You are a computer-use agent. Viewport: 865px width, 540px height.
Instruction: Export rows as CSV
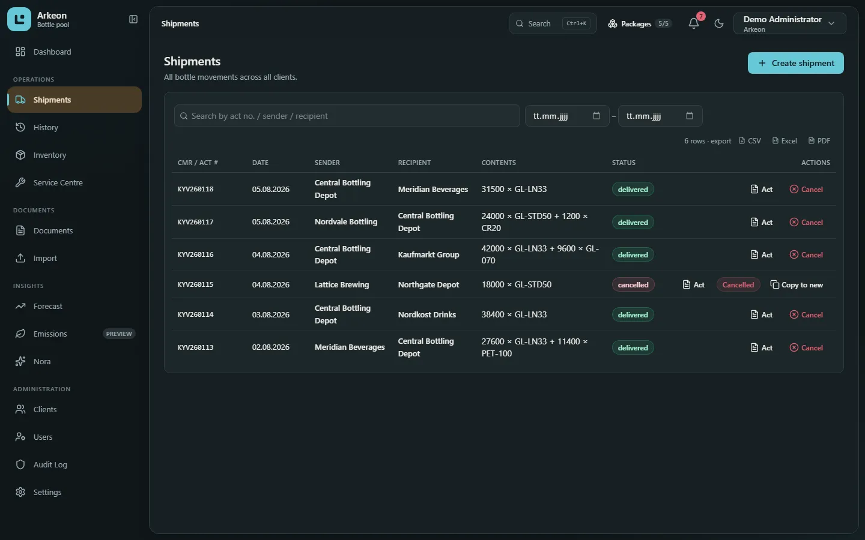pos(750,141)
